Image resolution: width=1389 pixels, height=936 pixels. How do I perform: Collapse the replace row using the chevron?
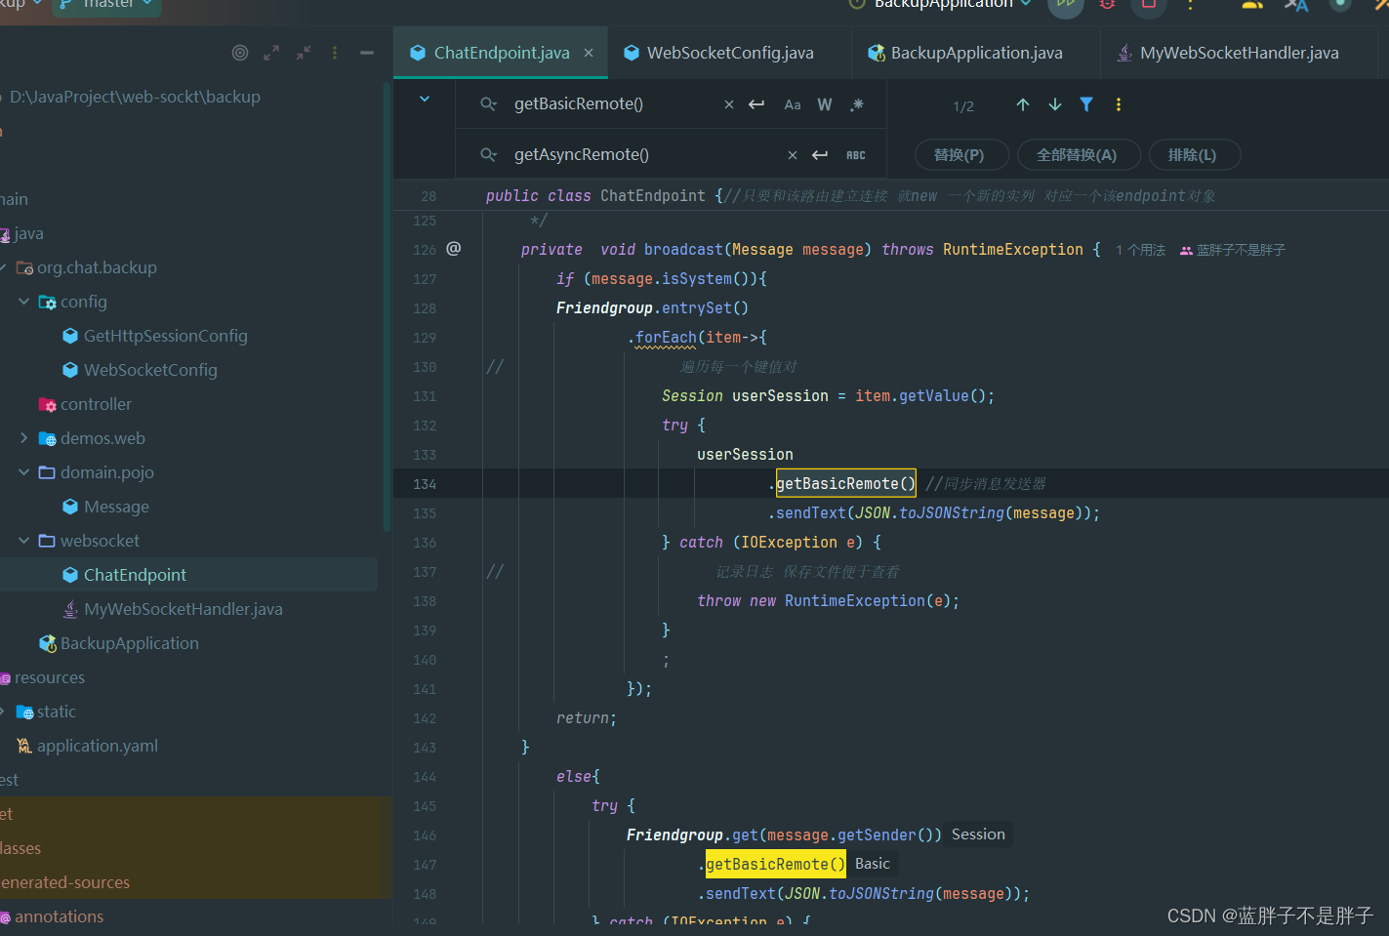click(425, 99)
